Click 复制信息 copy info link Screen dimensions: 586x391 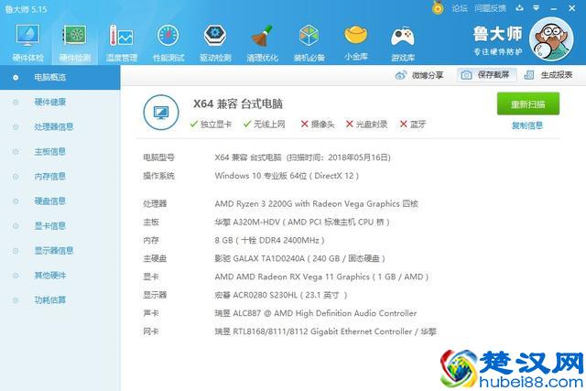point(527,125)
